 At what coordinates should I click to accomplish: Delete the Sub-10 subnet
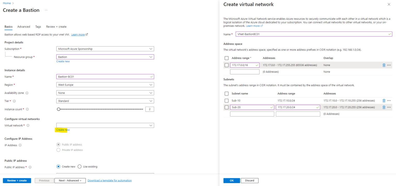point(384,100)
